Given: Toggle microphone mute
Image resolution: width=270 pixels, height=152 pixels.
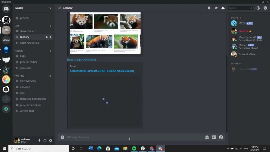Looking at the screenshot, I should pyautogui.click(x=39, y=140).
